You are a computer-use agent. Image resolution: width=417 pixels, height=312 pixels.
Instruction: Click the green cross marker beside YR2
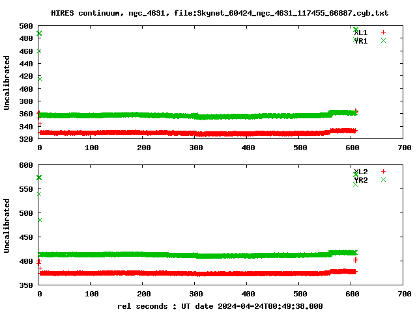[383, 180]
